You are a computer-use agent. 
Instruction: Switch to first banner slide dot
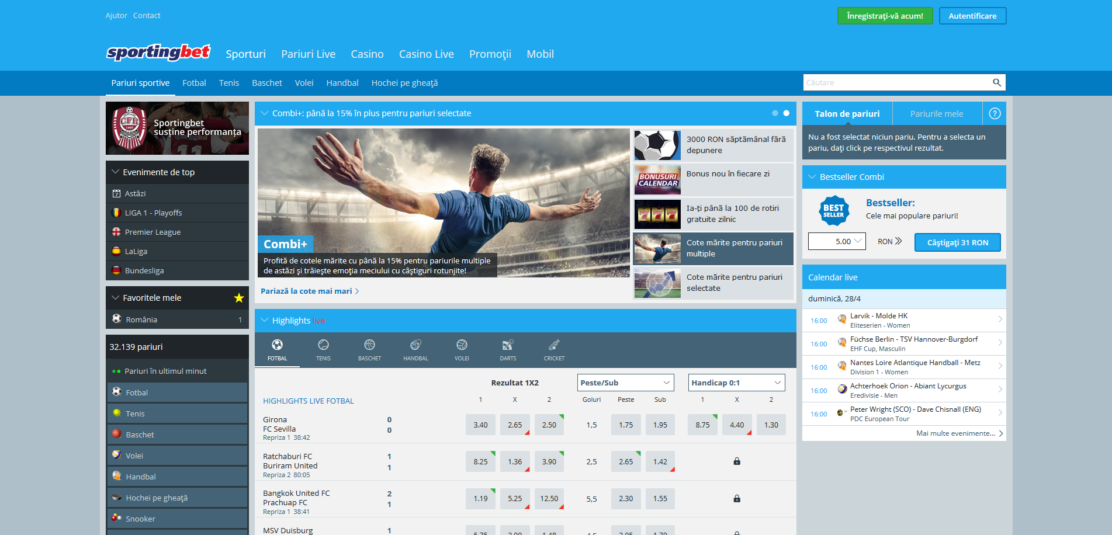pyautogui.click(x=775, y=113)
